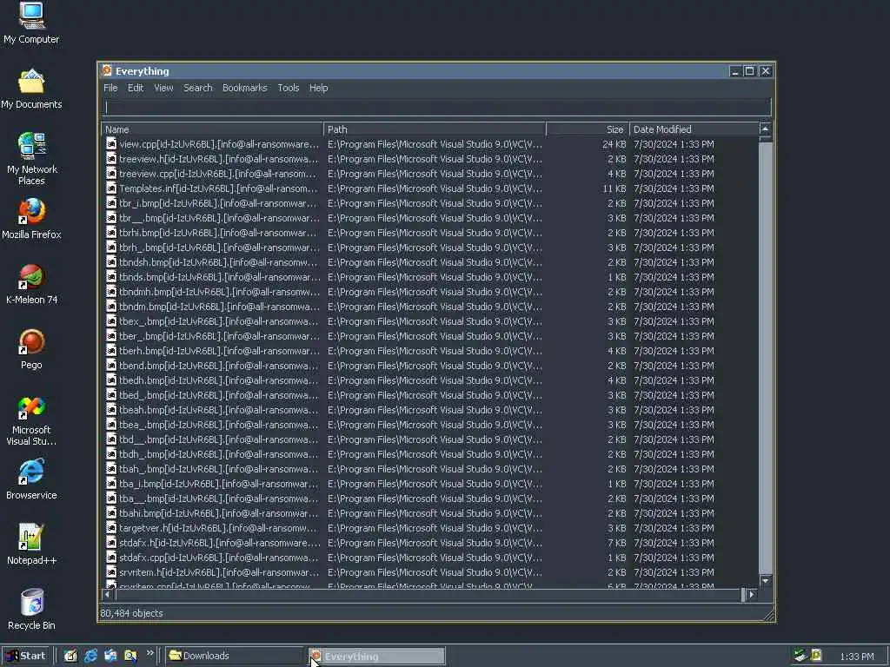Click vertical scrollbar down arrow
The image size is (890, 667).
pyautogui.click(x=766, y=581)
